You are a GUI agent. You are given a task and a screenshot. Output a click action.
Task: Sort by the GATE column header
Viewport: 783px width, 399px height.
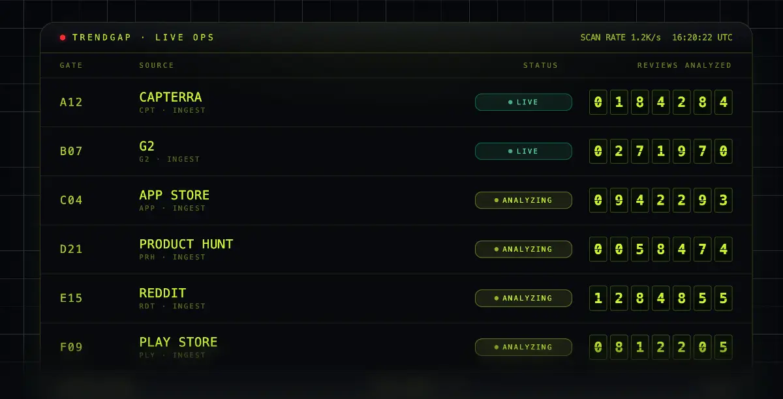tap(71, 65)
